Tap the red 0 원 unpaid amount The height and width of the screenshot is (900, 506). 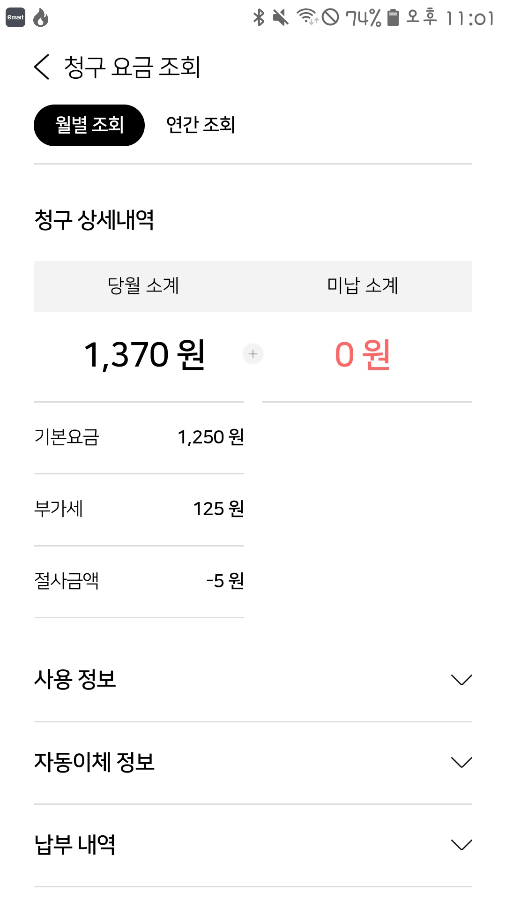[x=363, y=354]
